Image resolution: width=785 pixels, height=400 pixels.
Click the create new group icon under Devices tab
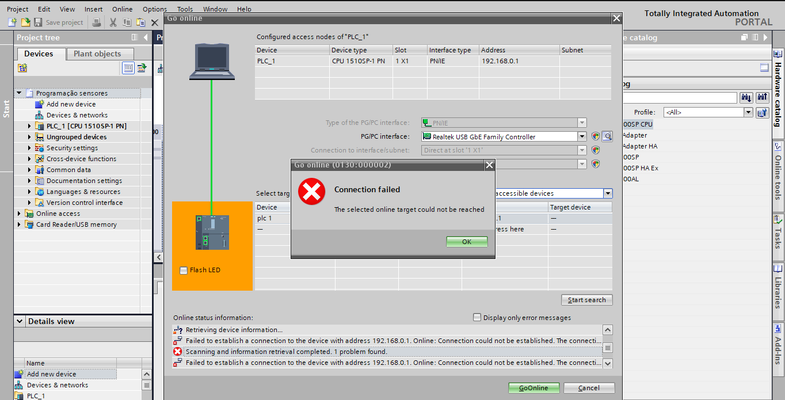click(22, 68)
